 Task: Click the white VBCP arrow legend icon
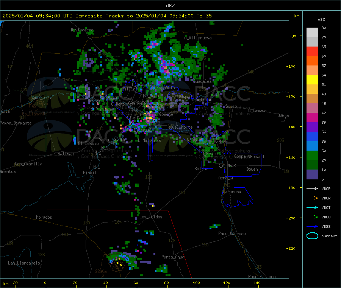click(x=312, y=188)
